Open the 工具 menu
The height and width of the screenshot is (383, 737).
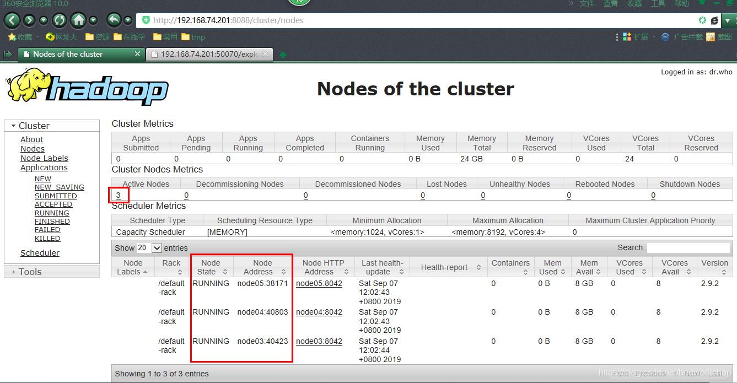(658, 4)
